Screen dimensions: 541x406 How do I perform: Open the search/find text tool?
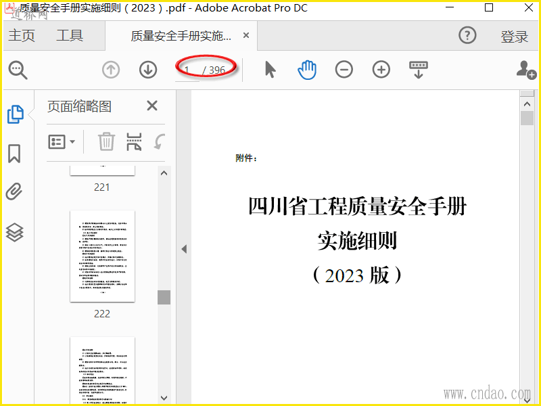click(x=18, y=70)
